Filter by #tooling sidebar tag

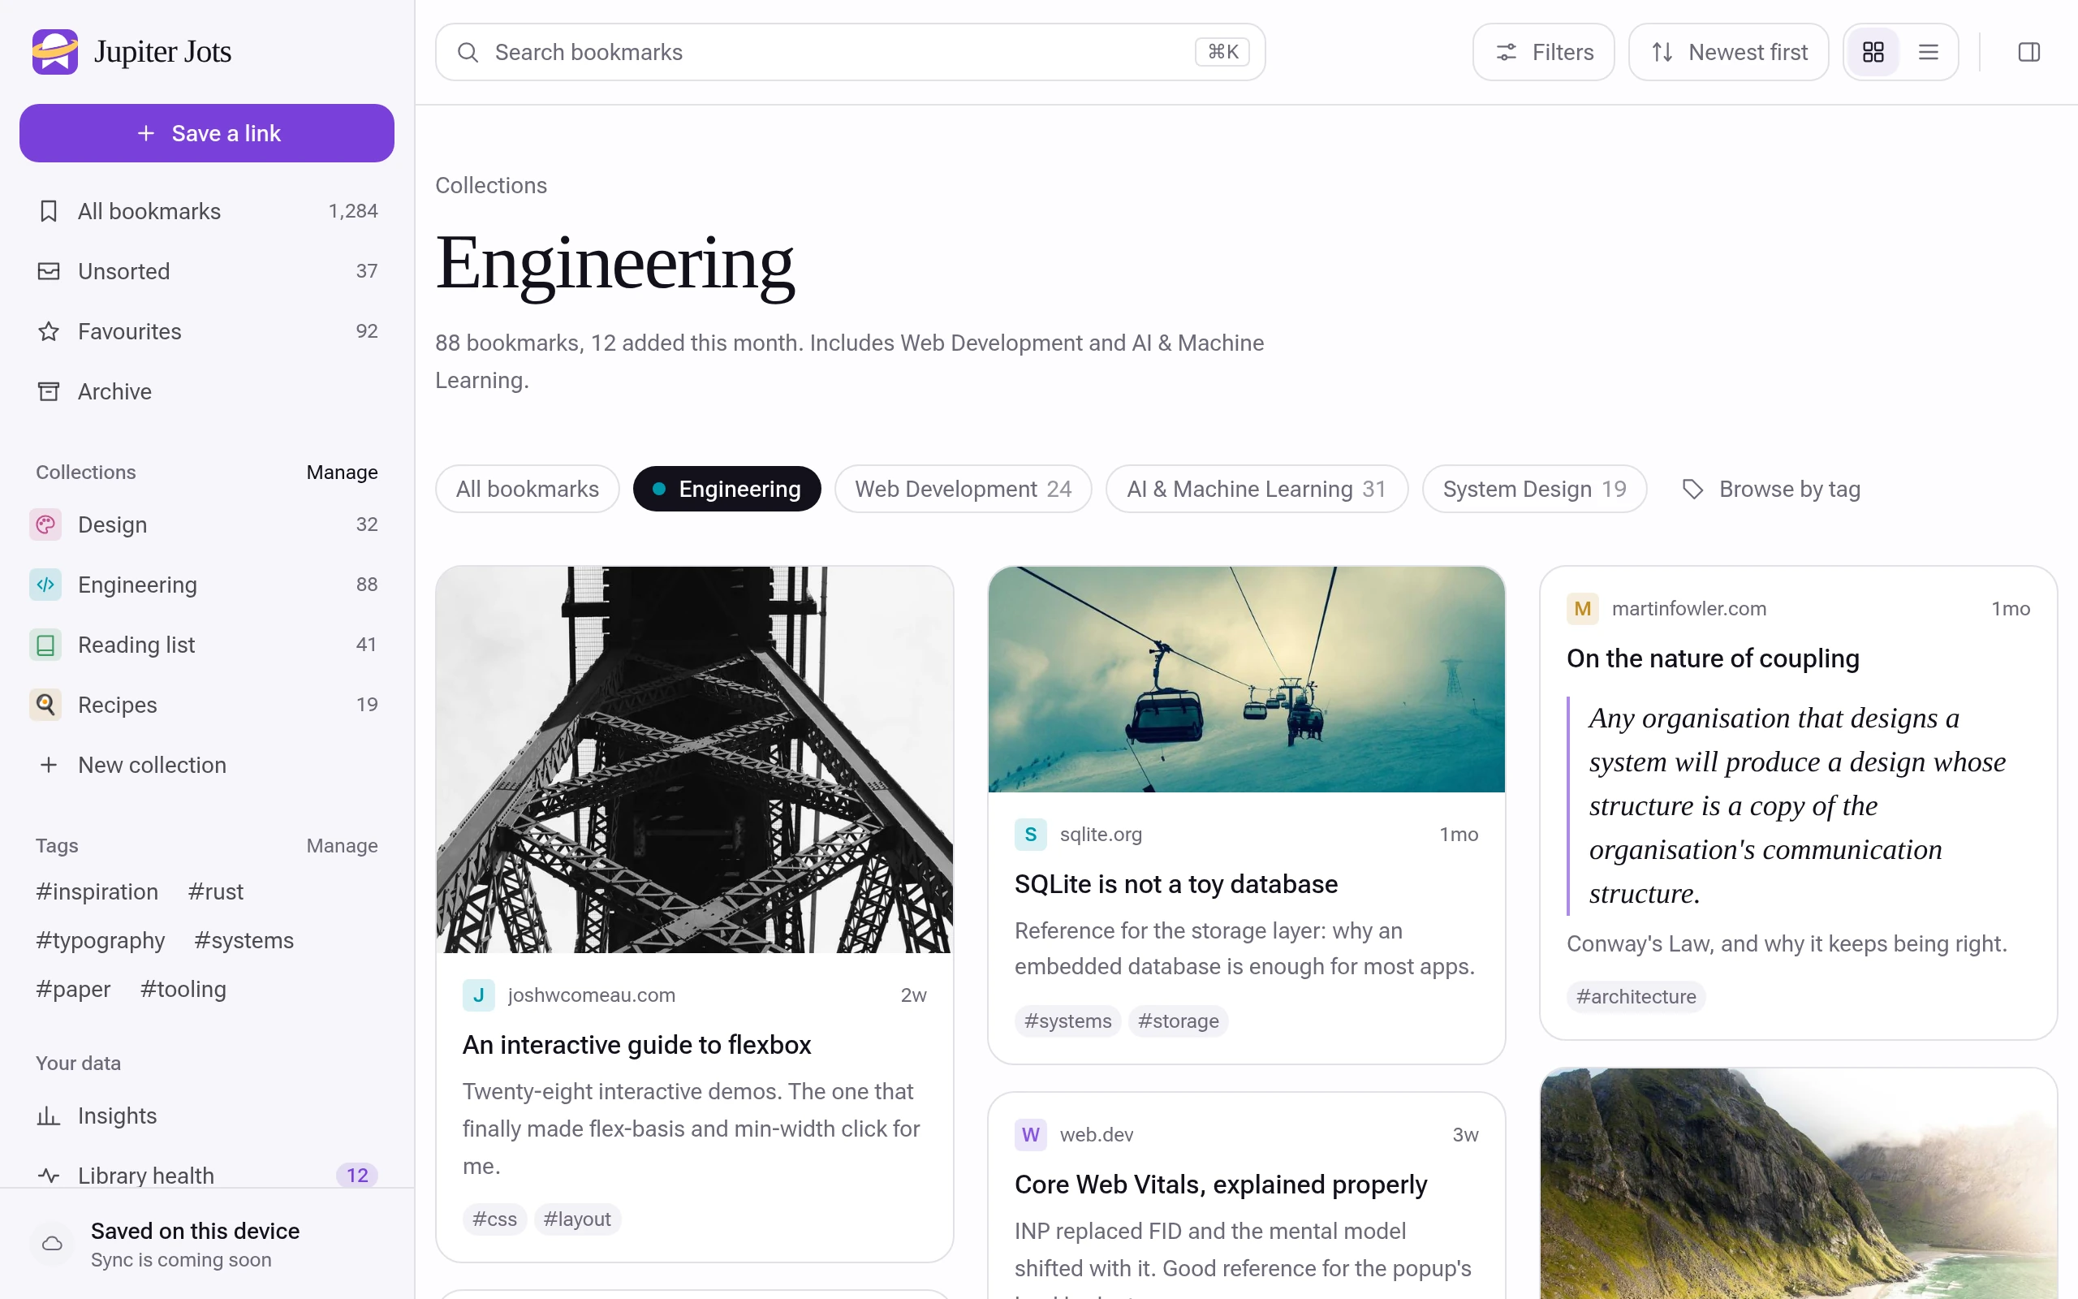point(183,990)
